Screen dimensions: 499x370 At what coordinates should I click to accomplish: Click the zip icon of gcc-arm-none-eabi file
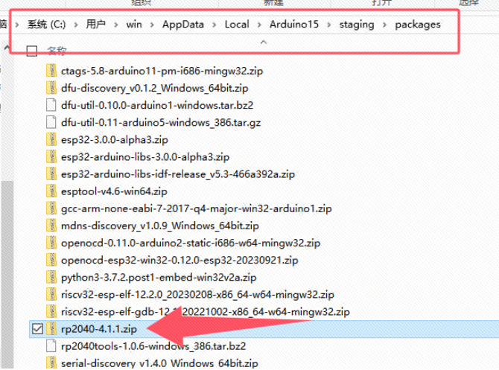tap(51, 208)
